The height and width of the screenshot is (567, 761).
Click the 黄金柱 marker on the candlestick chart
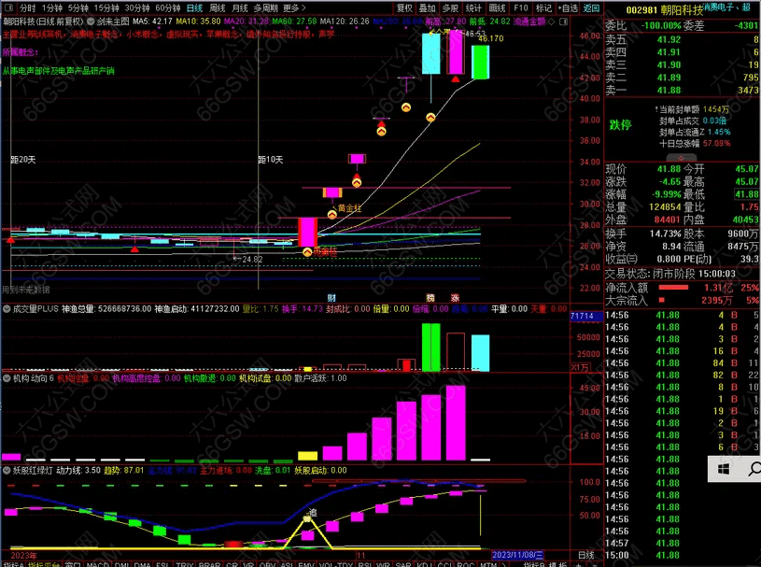click(349, 207)
